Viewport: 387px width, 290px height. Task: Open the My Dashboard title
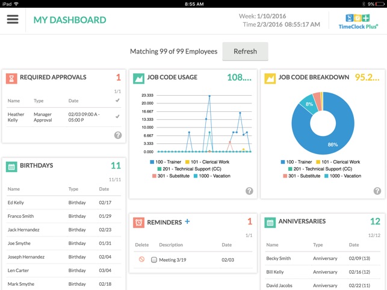click(70, 20)
